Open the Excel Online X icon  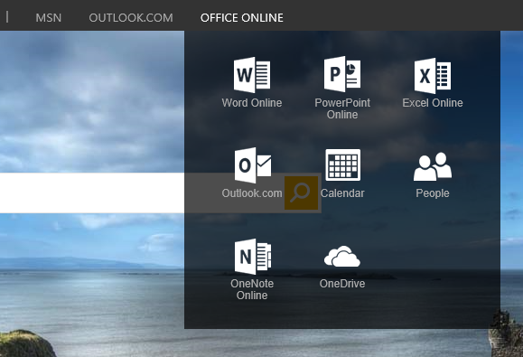point(433,76)
